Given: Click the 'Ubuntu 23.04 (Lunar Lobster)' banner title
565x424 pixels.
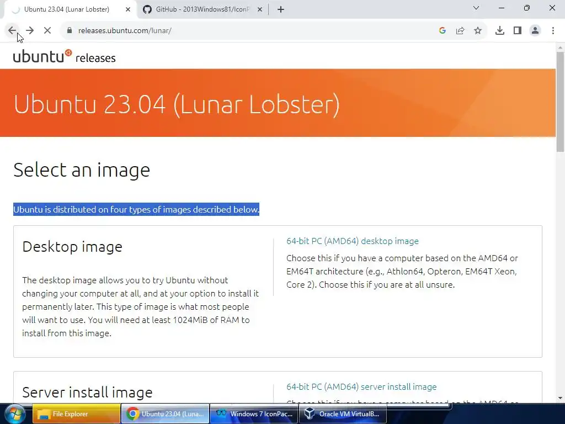Looking at the screenshot, I should click(177, 104).
